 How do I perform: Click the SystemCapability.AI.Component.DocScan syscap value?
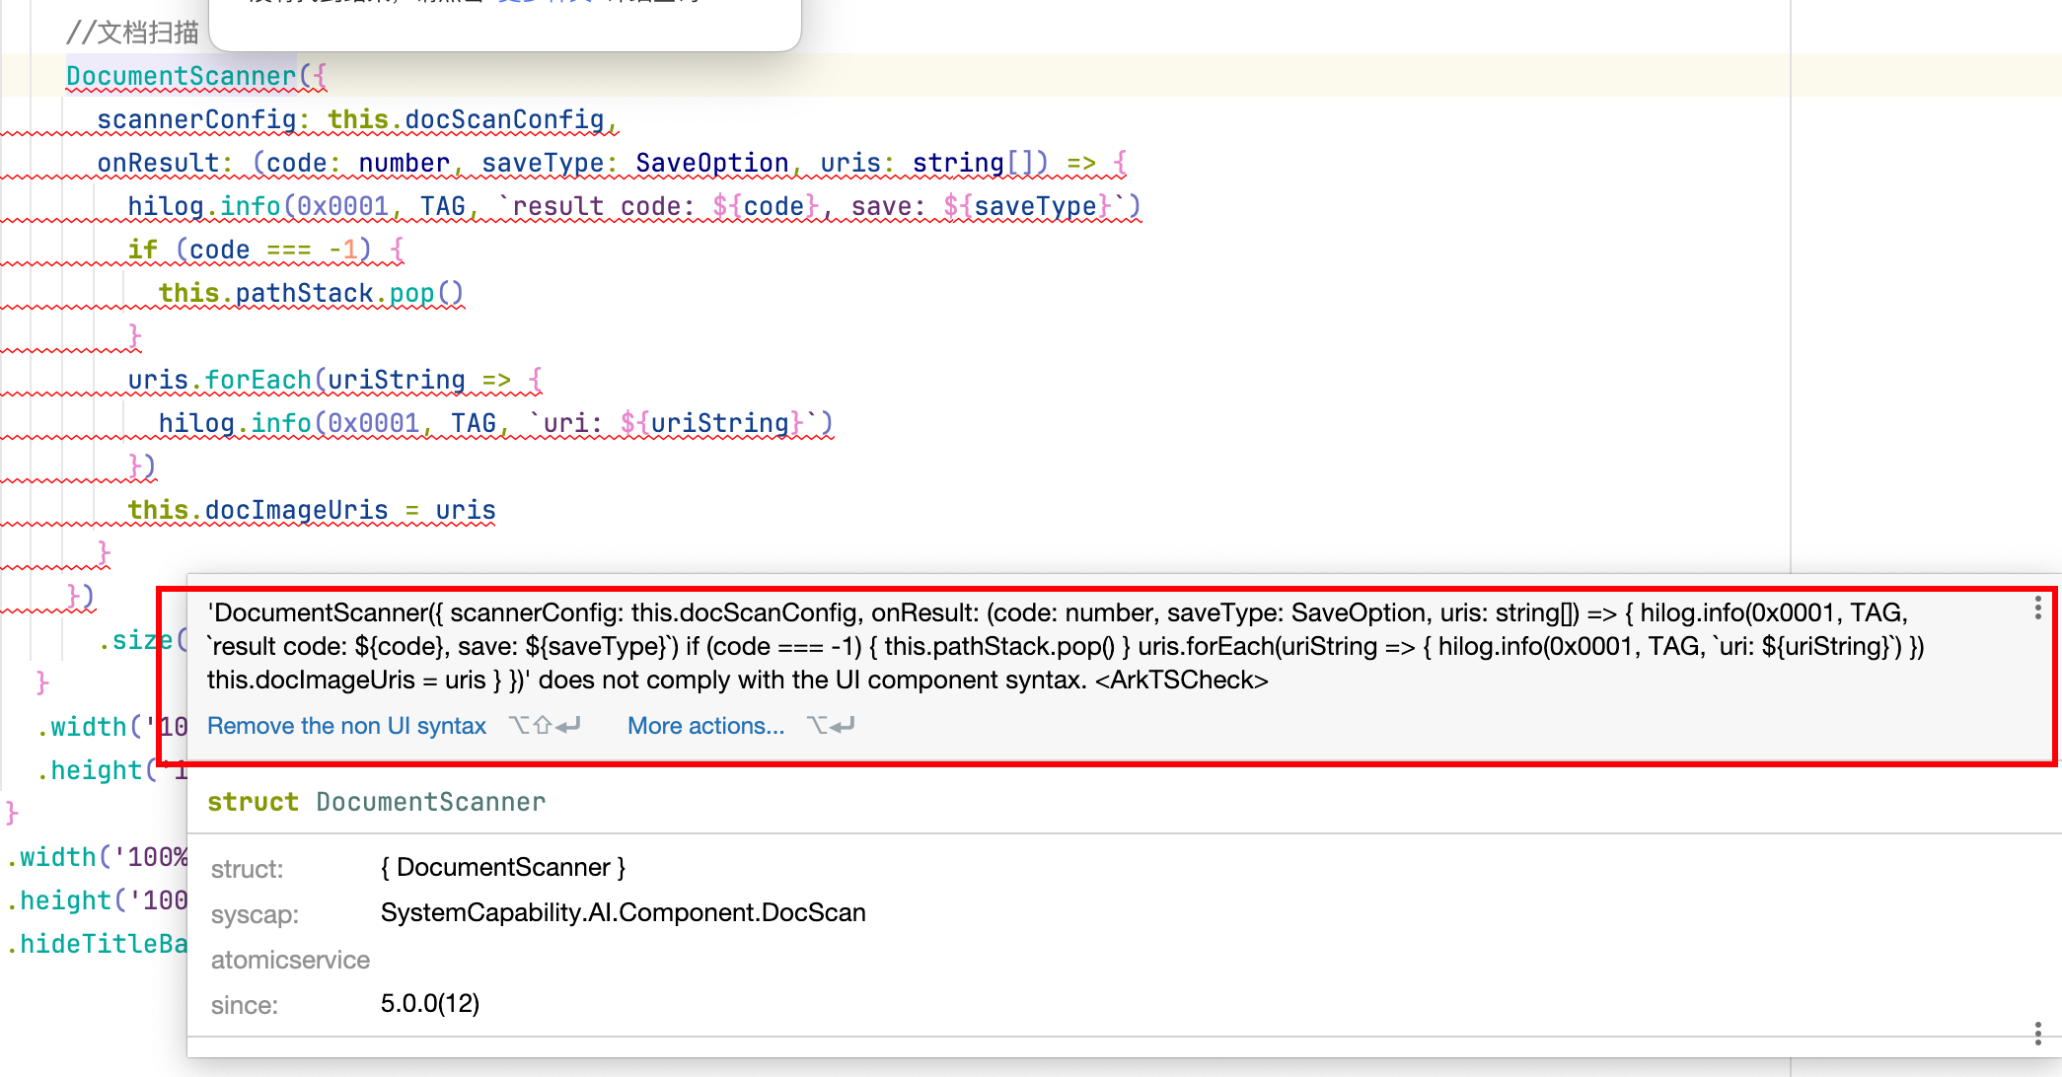point(624,912)
